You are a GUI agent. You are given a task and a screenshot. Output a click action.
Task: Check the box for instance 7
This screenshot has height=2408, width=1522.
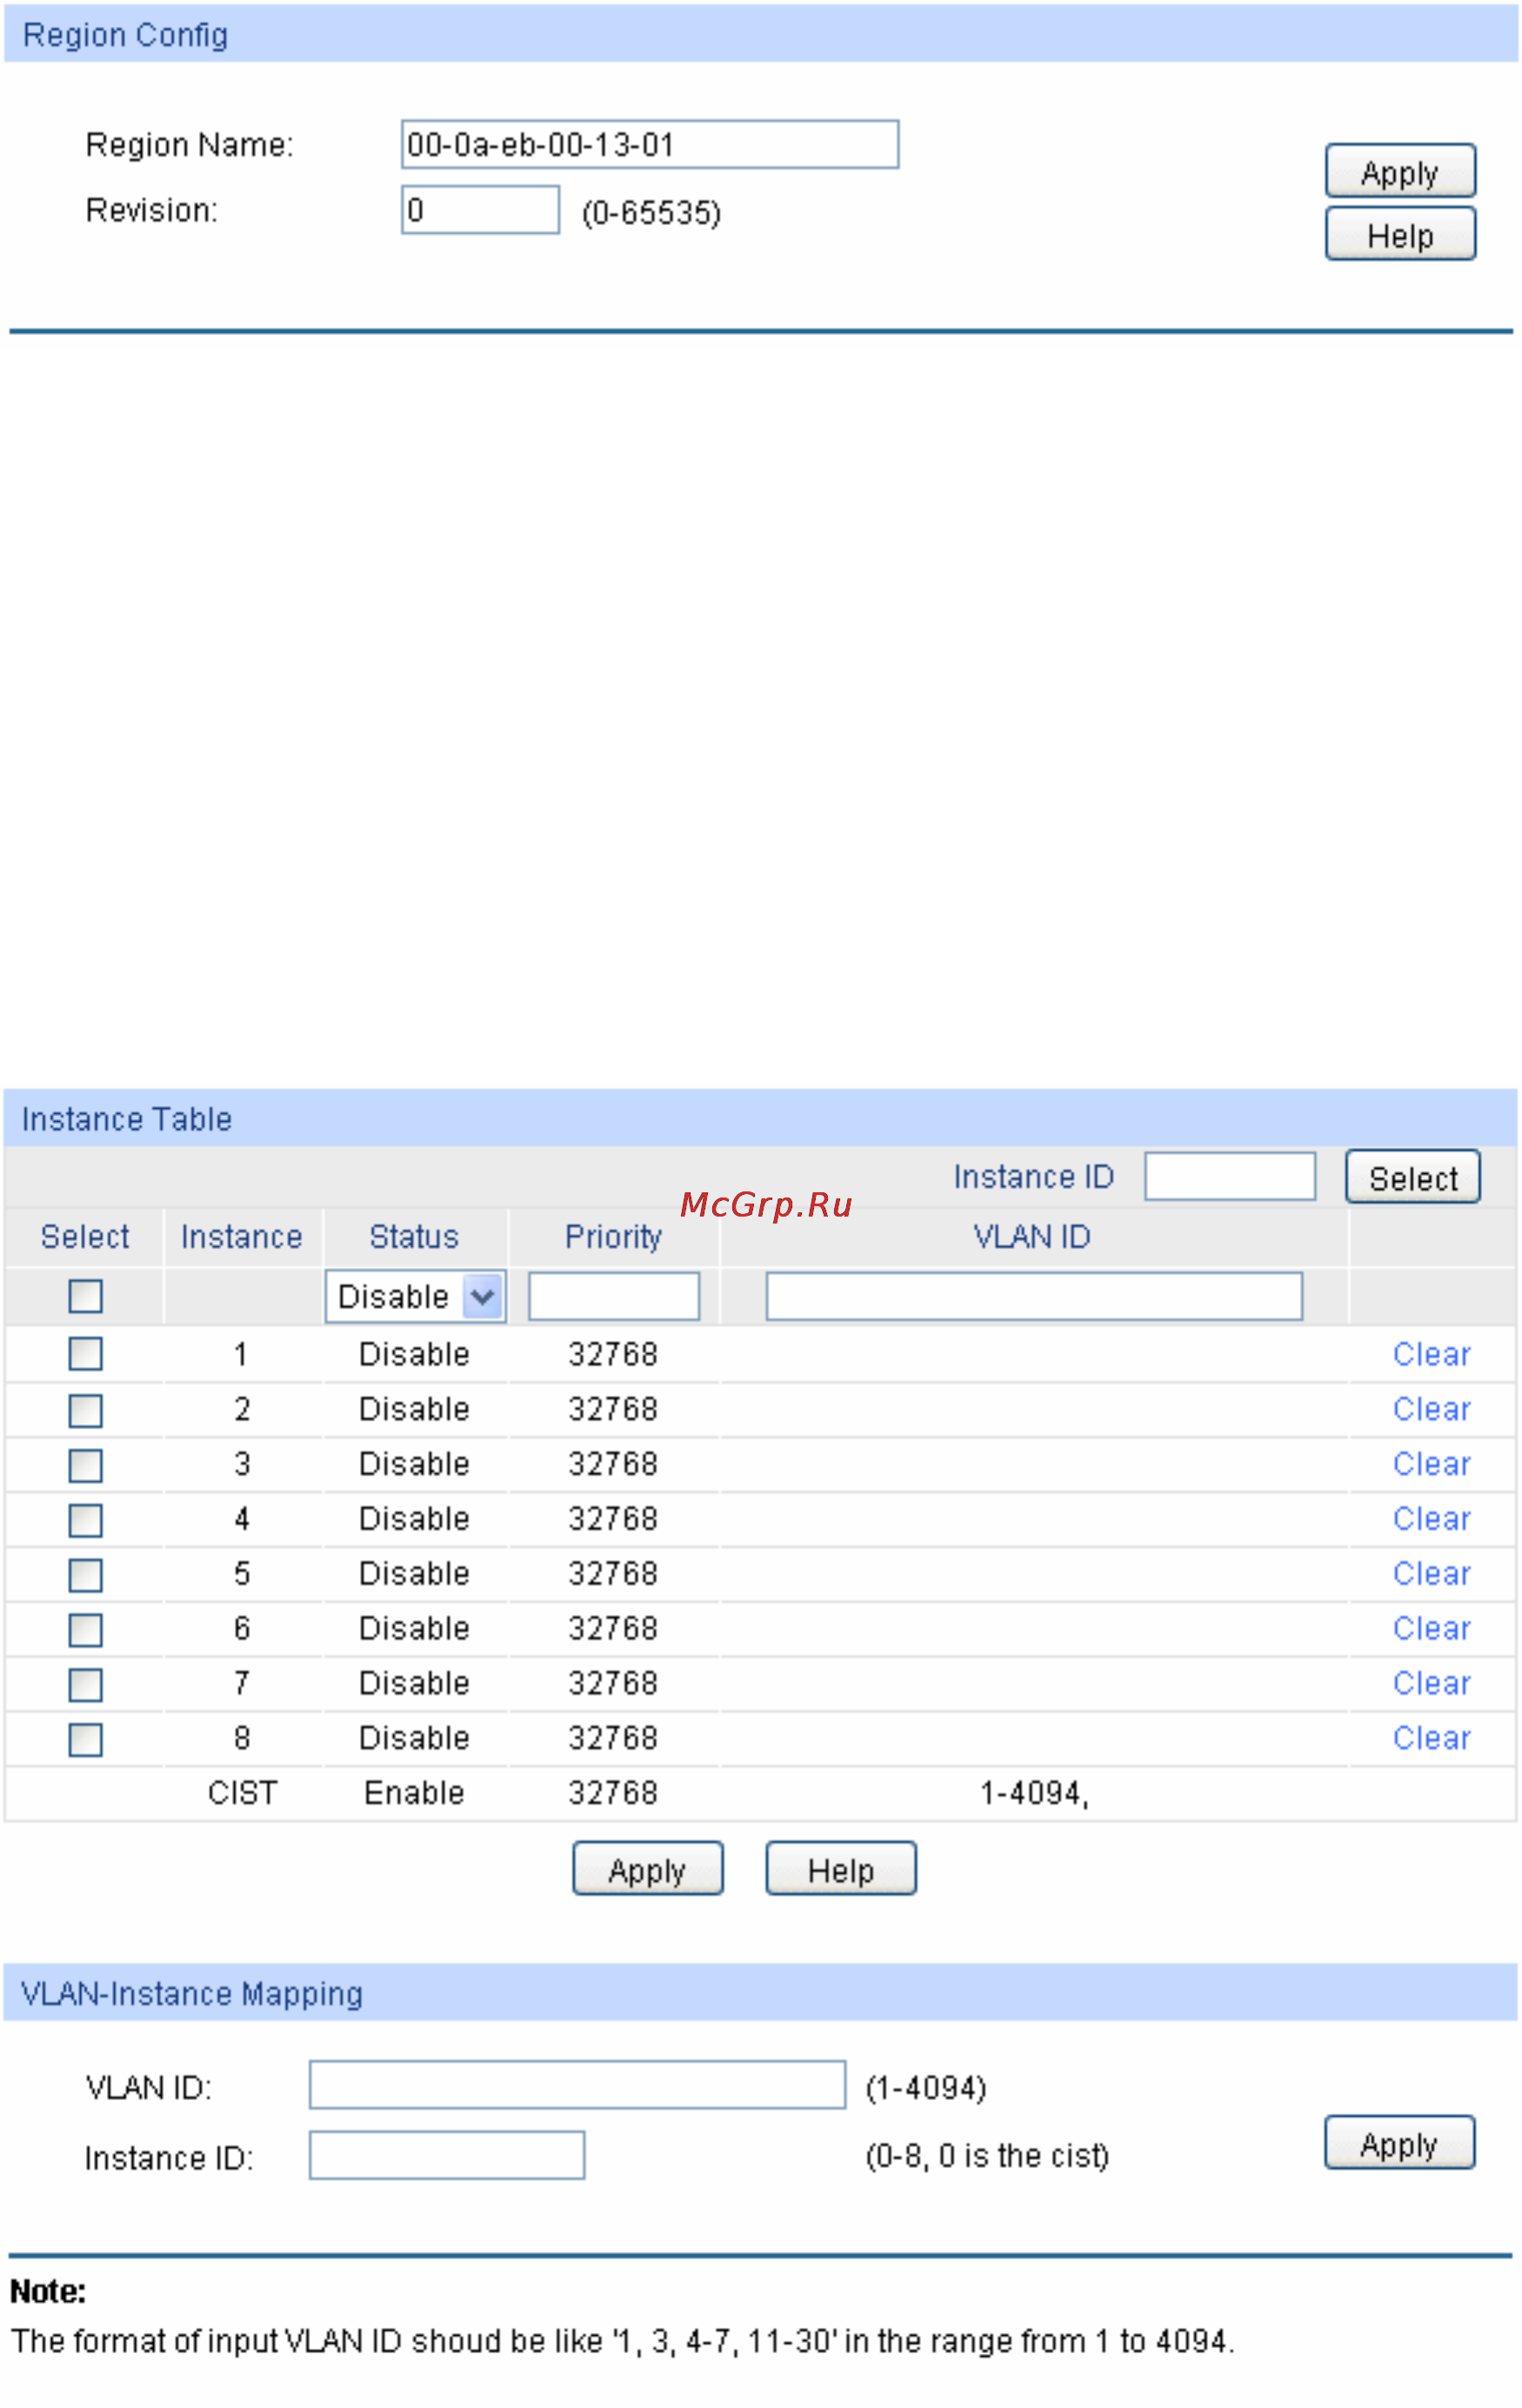(x=86, y=1687)
